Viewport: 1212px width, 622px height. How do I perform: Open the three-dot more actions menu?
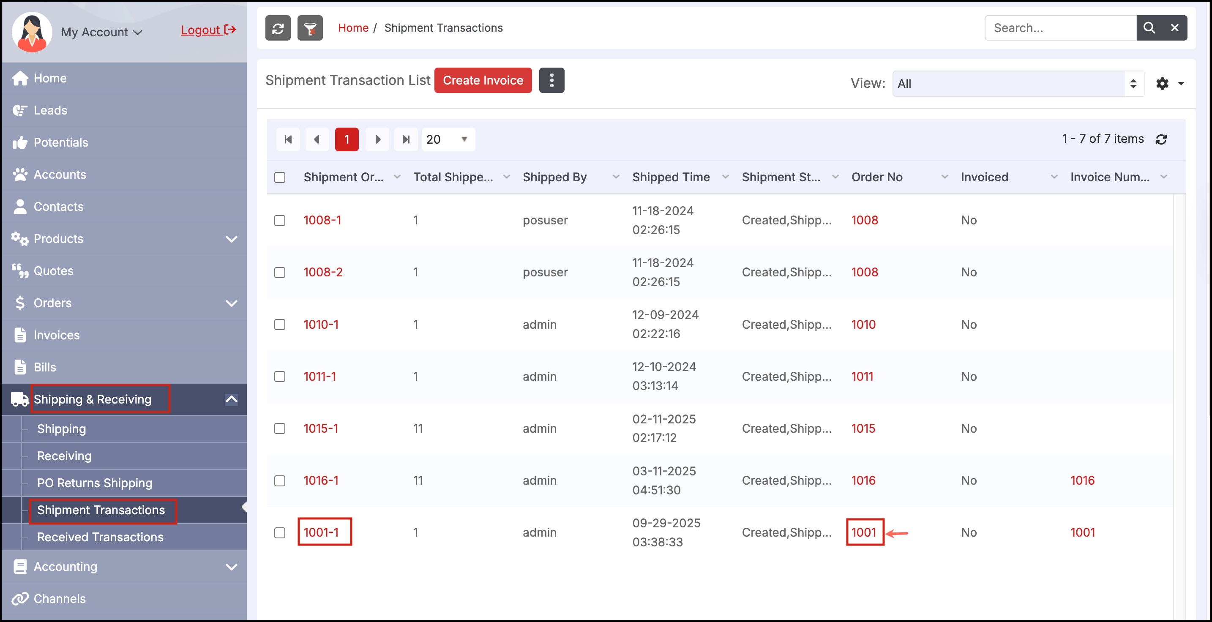(x=551, y=80)
